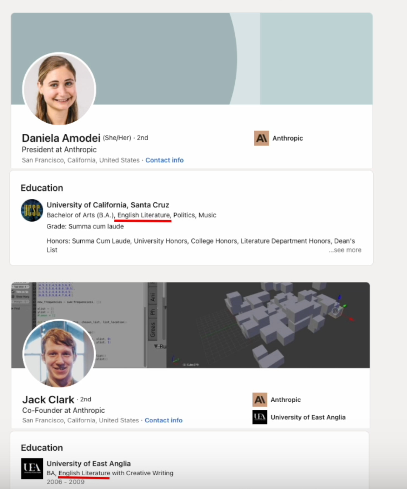
Task: Click Jack Clark's San Francisco location text
Action: tap(81, 420)
